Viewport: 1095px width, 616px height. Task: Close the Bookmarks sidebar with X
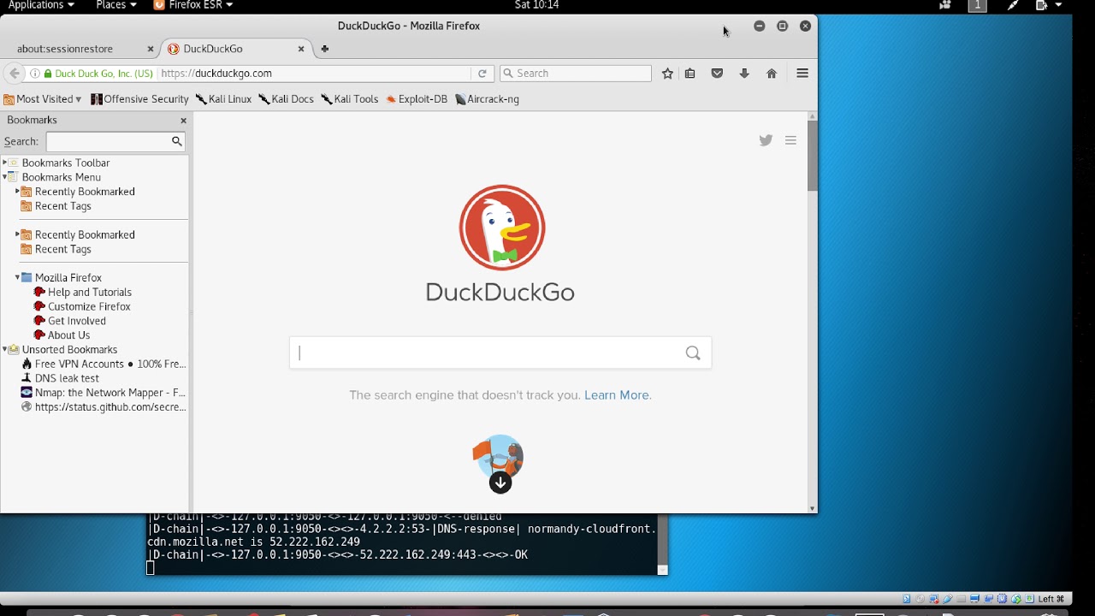point(183,121)
